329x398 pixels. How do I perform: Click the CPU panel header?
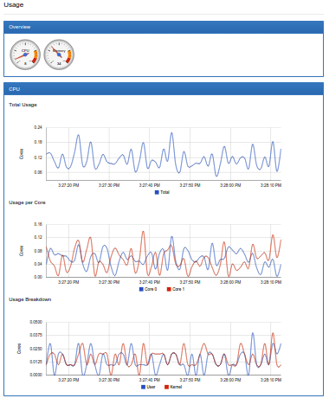[164, 89]
